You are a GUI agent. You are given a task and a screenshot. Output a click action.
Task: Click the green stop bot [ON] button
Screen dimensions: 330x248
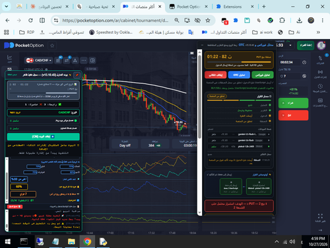[44, 136]
